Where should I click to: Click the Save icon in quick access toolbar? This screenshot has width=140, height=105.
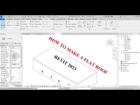coord(9,16)
